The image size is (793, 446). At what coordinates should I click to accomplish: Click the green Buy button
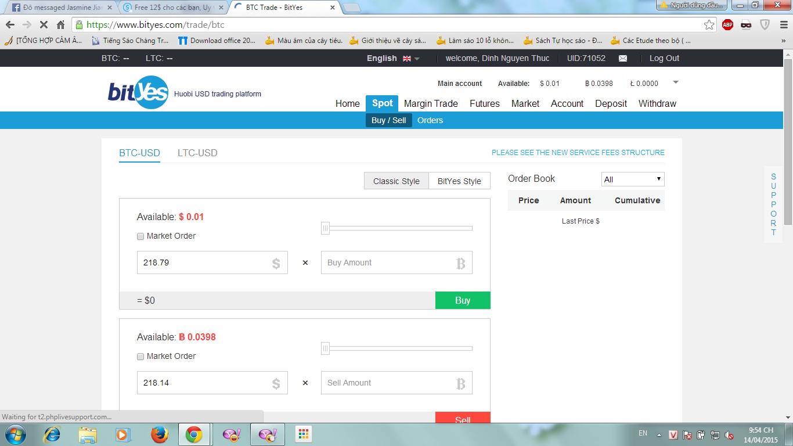click(x=463, y=300)
